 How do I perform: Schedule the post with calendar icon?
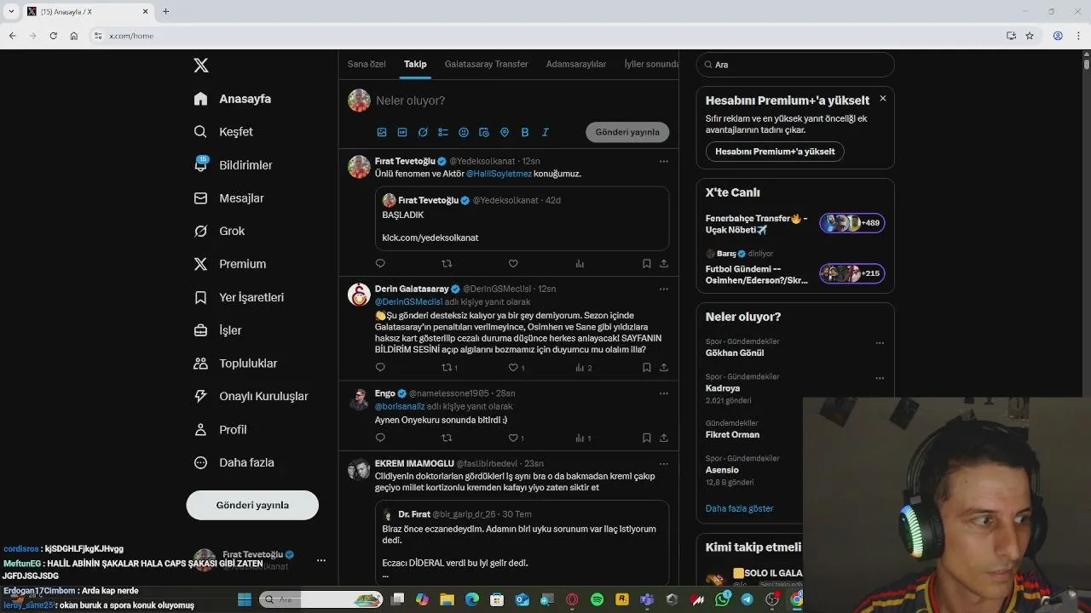(484, 133)
